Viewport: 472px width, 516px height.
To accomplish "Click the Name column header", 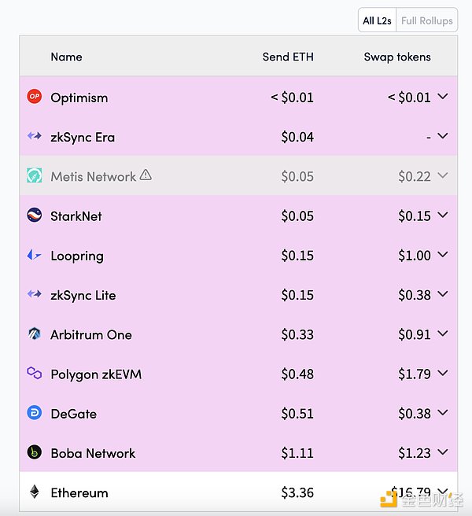I will tap(66, 57).
